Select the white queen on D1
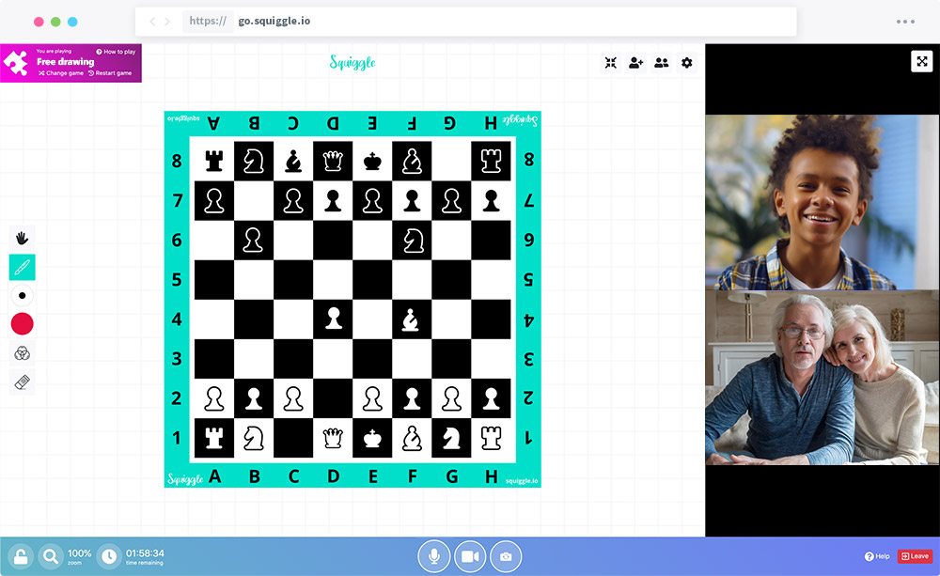This screenshot has height=576, width=940. tap(333, 439)
